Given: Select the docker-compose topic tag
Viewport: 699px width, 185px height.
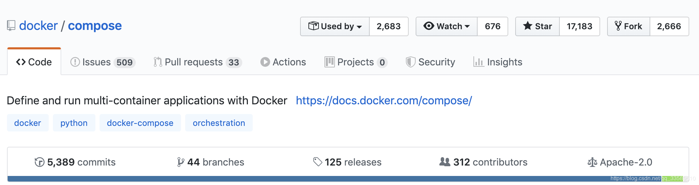Looking at the screenshot, I should pos(140,123).
